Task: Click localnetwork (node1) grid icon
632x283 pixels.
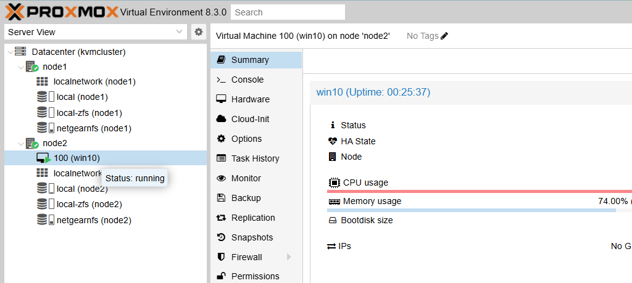Action: [x=42, y=82]
